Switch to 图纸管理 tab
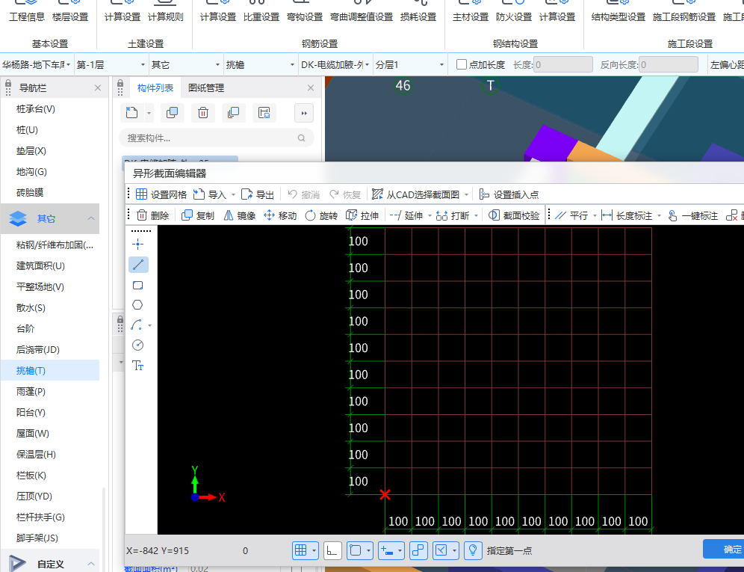The height and width of the screenshot is (572, 744). [x=206, y=88]
